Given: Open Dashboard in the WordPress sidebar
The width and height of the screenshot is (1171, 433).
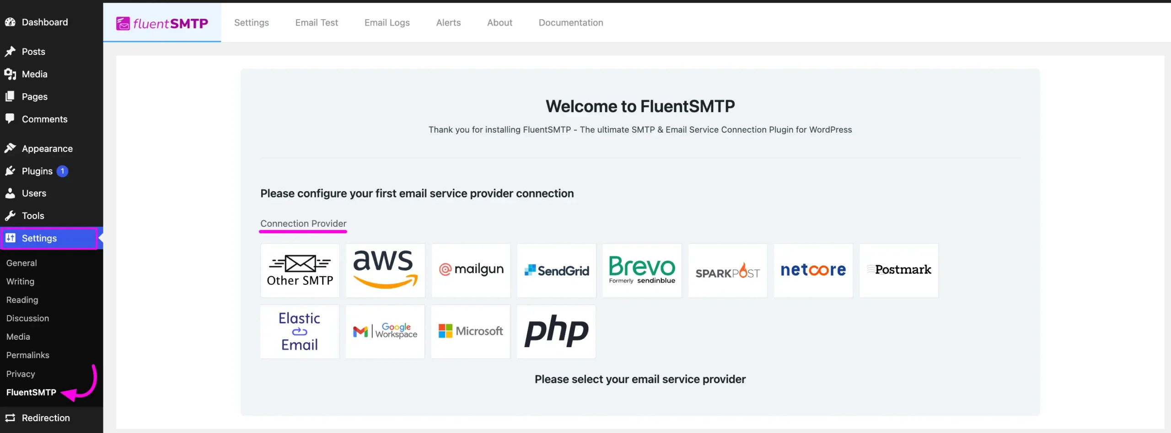Looking at the screenshot, I should (45, 22).
